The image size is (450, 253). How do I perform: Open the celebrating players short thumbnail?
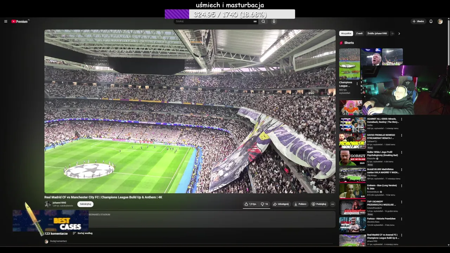point(392,57)
